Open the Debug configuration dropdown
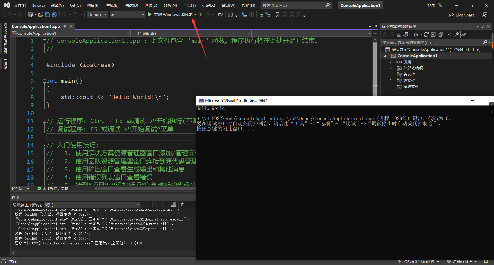 [x=97, y=15]
